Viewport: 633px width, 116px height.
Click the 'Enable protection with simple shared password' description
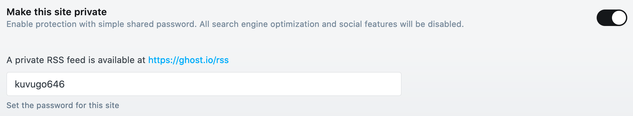click(101, 24)
